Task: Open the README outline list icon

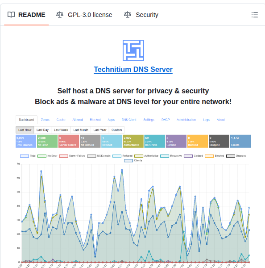Action: (x=255, y=15)
